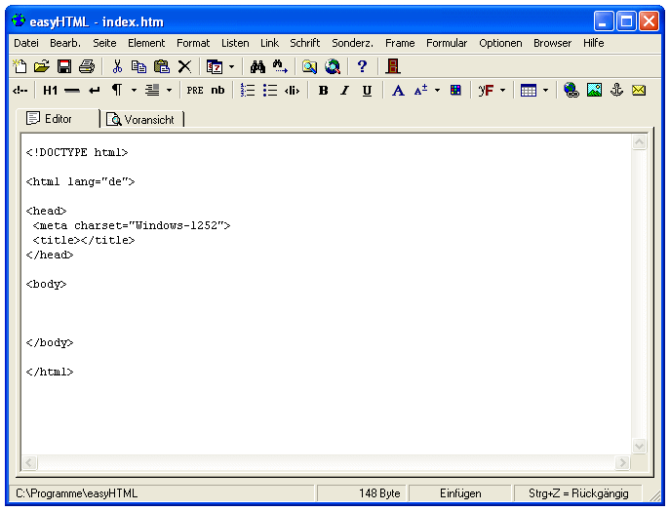This screenshot has height=511, width=670.
Task: Insert table icon
Action: tap(529, 91)
